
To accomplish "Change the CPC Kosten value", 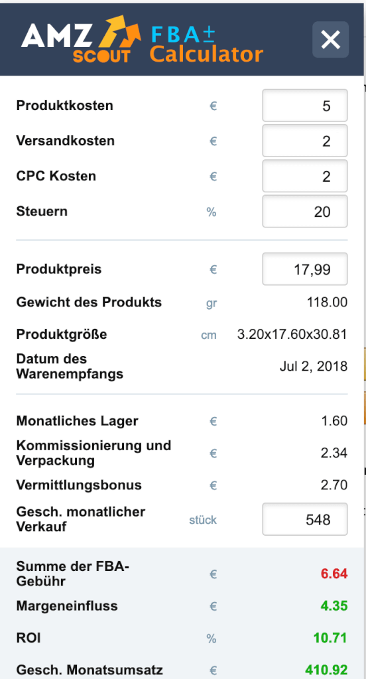I will (x=305, y=176).
